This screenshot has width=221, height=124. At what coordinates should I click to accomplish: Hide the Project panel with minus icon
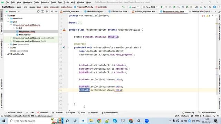pos(56,11)
